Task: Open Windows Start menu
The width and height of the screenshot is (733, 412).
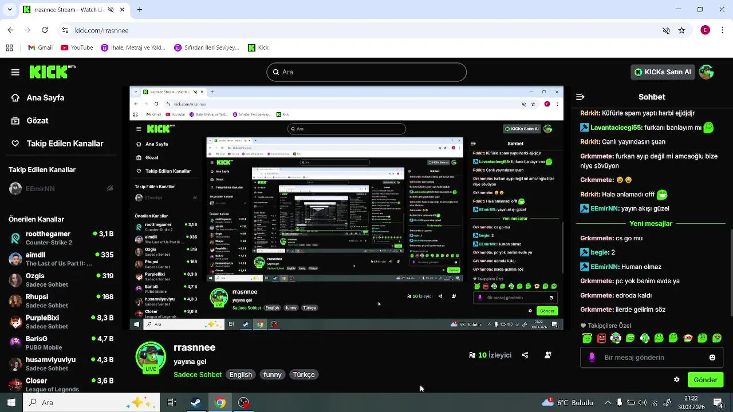Action: click(11, 403)
